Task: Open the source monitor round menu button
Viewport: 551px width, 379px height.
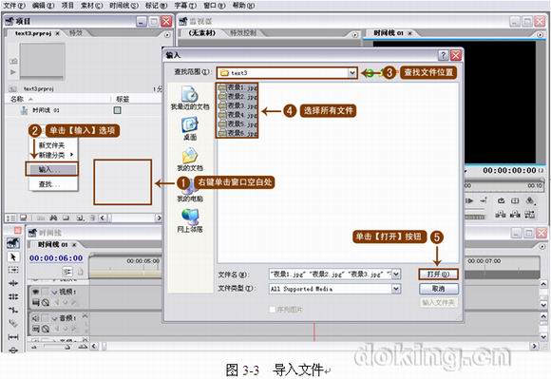Action: tap(355, 35)
